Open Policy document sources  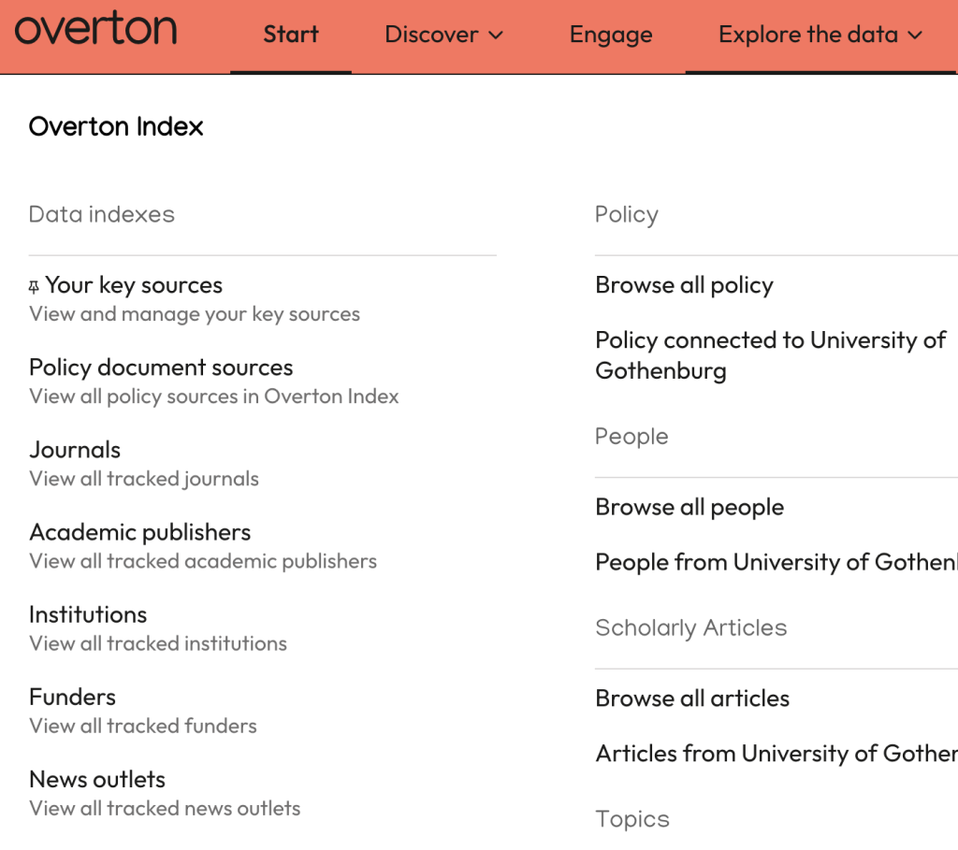tap(161, 367)
